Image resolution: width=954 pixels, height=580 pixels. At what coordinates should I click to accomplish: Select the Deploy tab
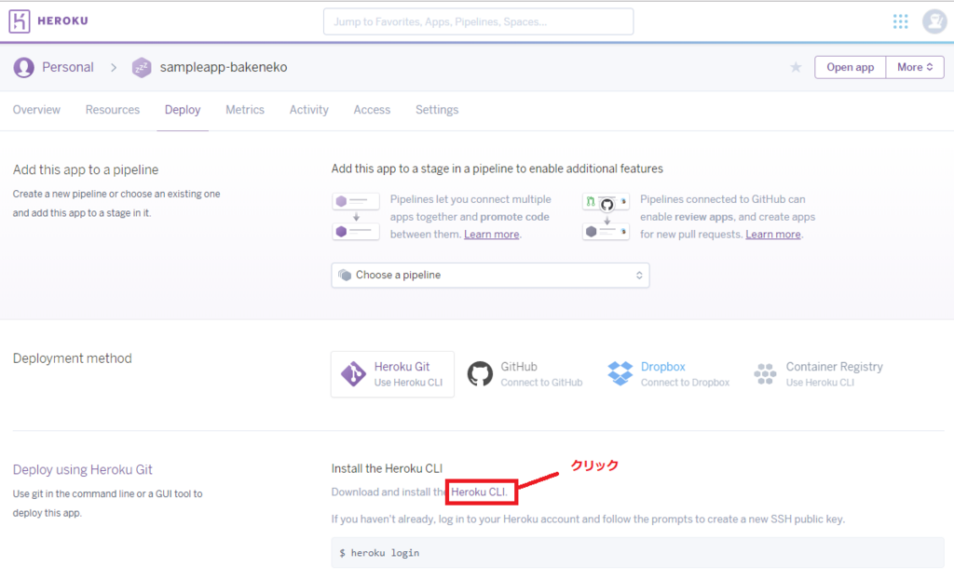[x=183, y=110]
